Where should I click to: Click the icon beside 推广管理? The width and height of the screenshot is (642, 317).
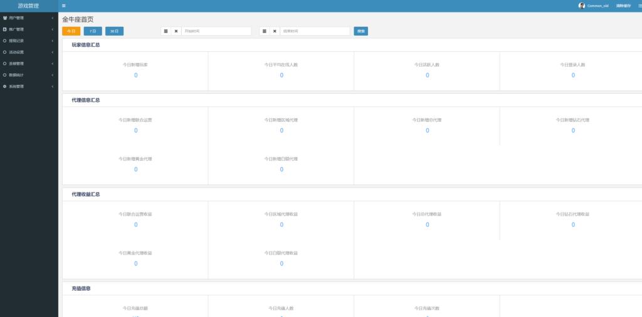pos(5,29)
